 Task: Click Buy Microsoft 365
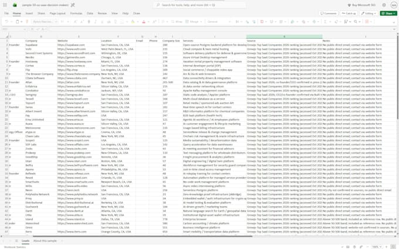pos(361,5)
